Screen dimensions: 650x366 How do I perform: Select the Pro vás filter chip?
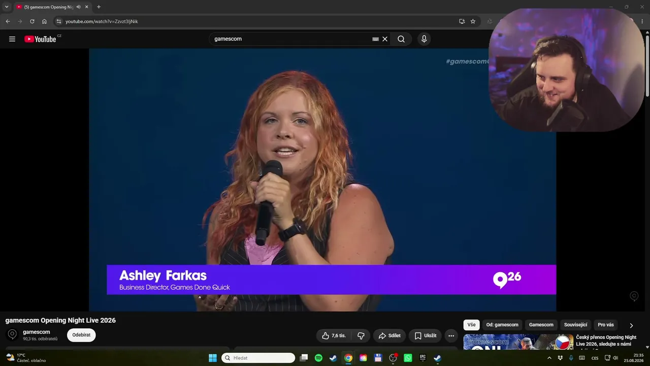pyautogui.click(x=606, y=325)
